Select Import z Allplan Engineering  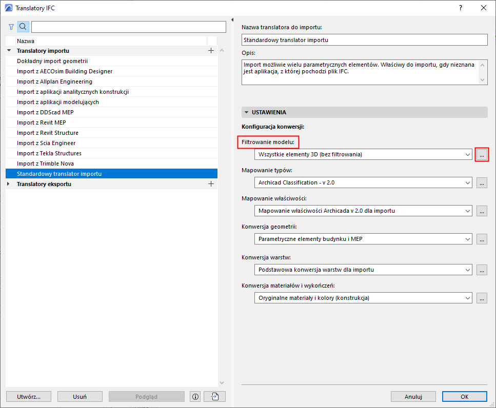click(111, 81)
